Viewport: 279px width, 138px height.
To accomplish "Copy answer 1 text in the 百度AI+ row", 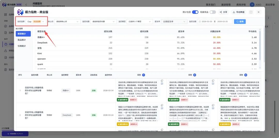I will click(x=162, y=80).
